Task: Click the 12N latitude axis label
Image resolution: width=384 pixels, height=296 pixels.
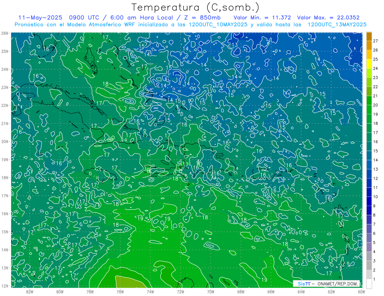Action: tap(4, 286)
